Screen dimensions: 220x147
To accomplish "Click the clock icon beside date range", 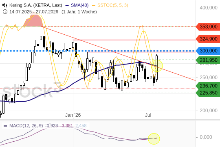I will [x=5, y=12].
